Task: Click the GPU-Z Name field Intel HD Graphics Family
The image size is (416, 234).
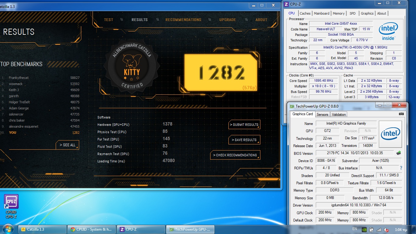Action: pos(346,123)
